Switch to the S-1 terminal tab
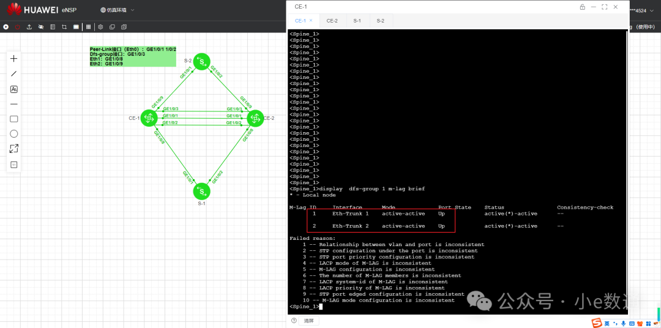 click(357, 20)
